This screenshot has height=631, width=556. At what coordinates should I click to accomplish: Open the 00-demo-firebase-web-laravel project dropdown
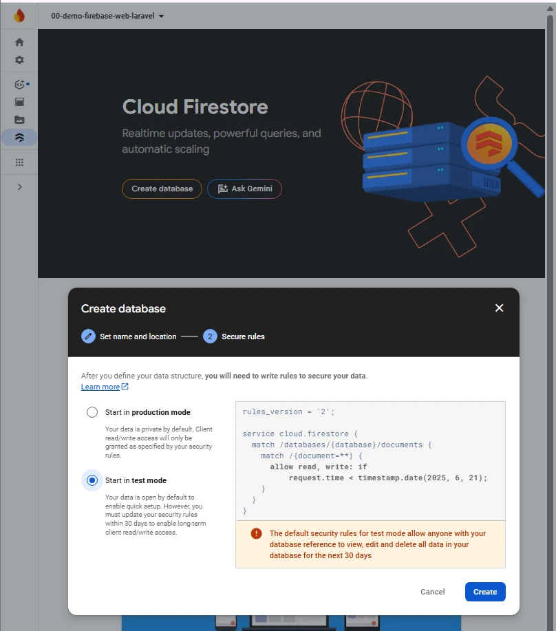click(107, 16)
